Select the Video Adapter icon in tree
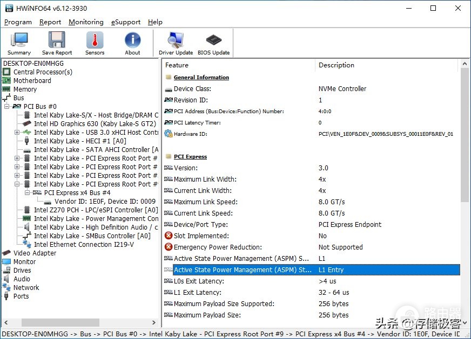This screenshot has width=471, height=339. click(x=6, y=253)
